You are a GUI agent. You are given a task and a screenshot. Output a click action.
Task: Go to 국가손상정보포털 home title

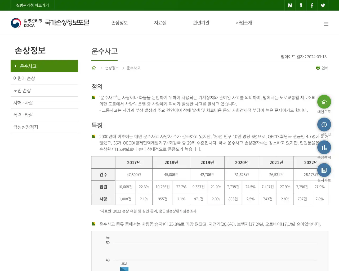tap(67, 22)
